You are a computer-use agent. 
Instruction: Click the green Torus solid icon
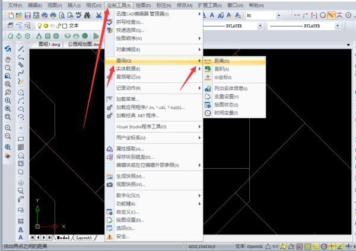pyautogui.click(x=85, y=36)
